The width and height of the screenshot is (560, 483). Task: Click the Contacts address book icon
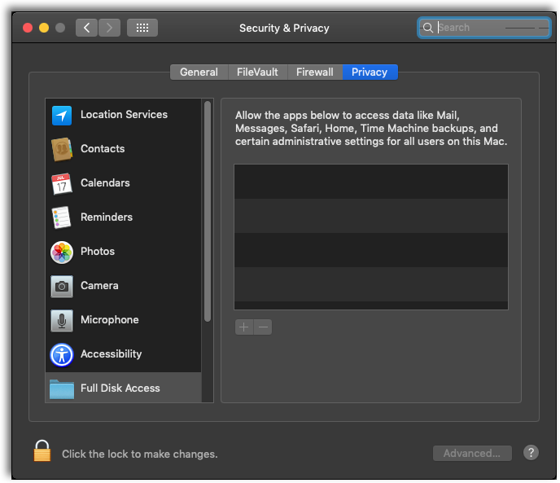click(62, 149)
